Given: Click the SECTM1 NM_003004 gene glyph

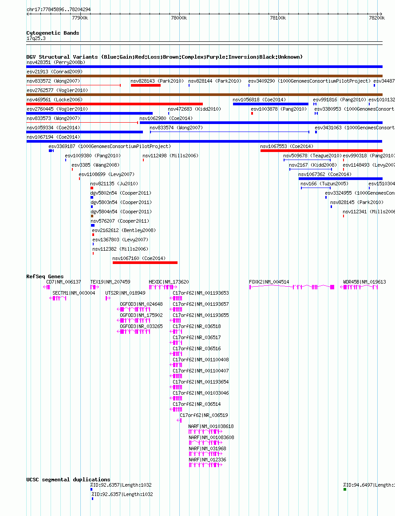Looking at the screenshot, I should coord(58,298).
